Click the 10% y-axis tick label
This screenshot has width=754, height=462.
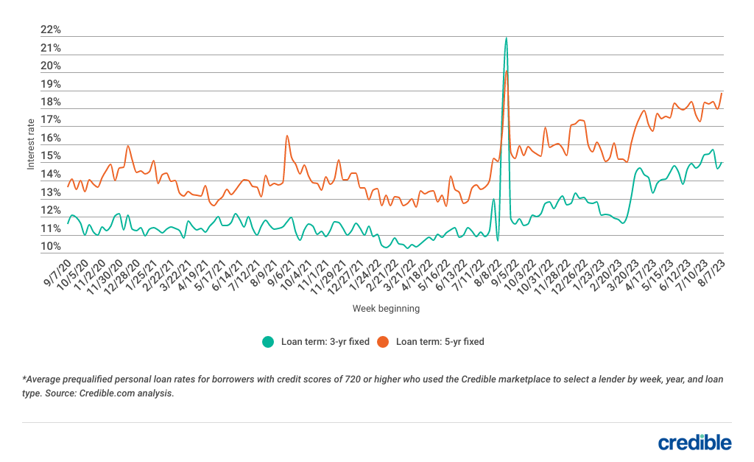pos(50,247)
